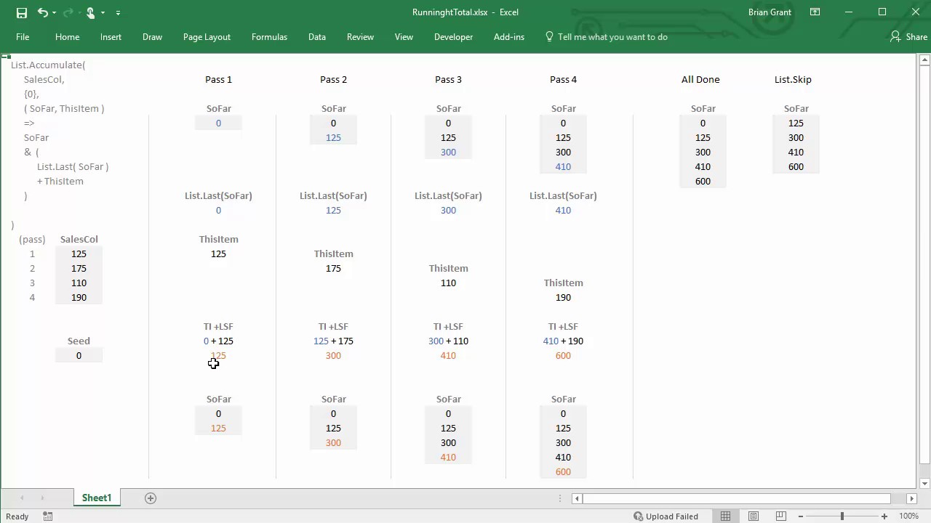
Task: Click the horizontal scrollbar thumb
Action: (x=736, y=498)
